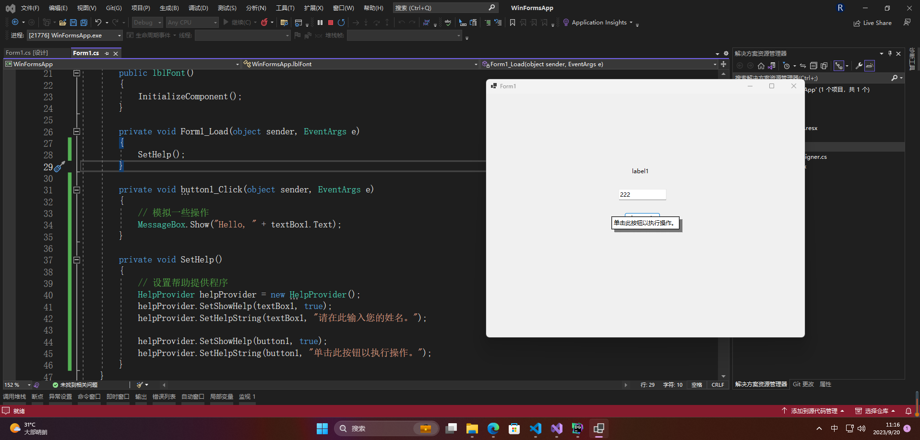Open the Form1_Load member dropdown
The height and width of the screenshot is (440, 920).
(x=599, y=64)
